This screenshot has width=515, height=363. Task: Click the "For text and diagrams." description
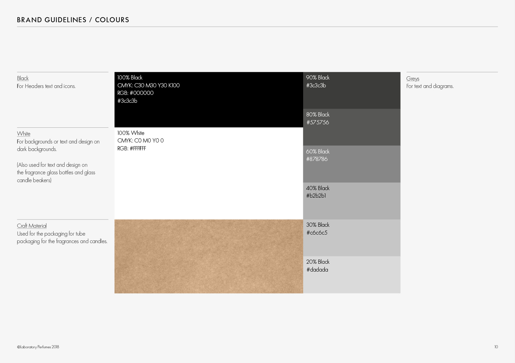pyautogui.click(x=430, y=86)
